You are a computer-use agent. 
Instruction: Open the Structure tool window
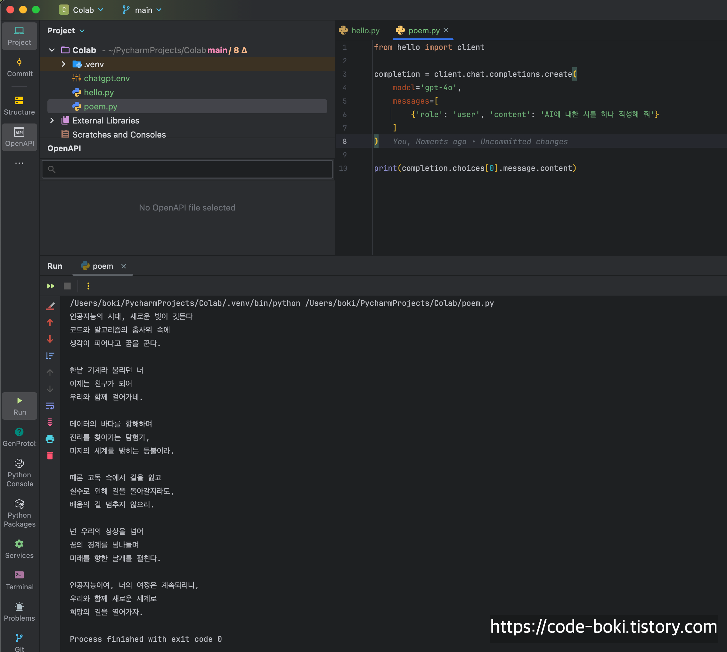(19, 105)
